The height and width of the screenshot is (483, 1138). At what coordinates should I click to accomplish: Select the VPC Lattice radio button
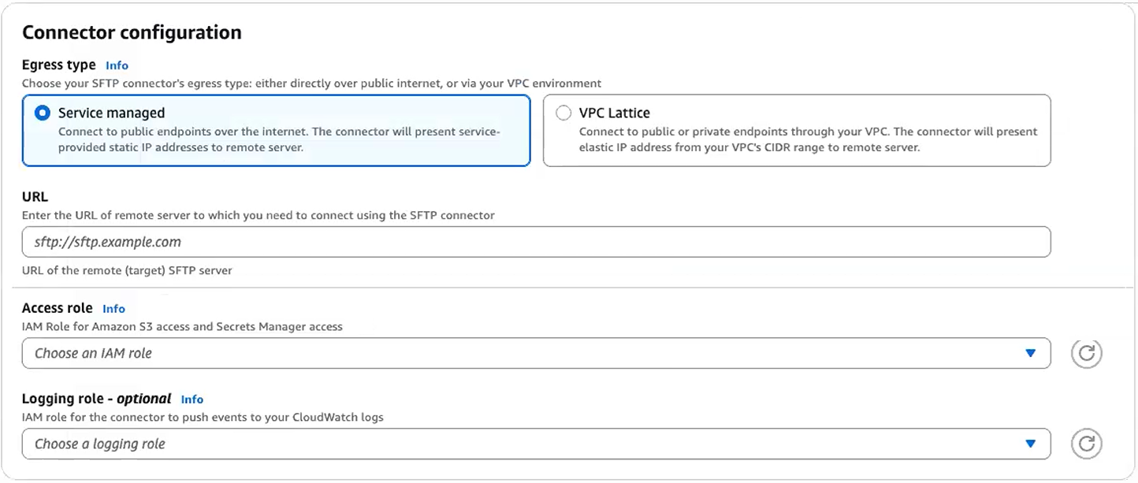pos(563,113)
